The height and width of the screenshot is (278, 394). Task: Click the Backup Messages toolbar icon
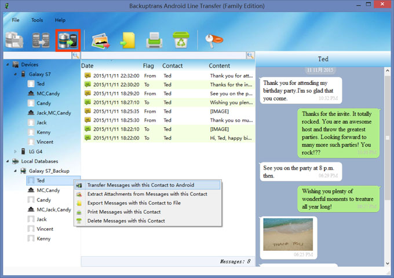[14, 40]
